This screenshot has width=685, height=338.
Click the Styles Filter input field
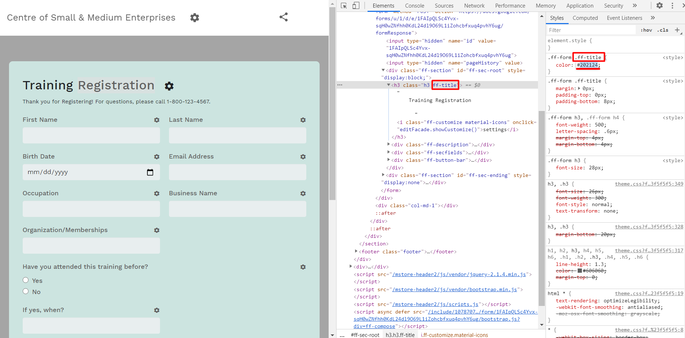coord(591,30)
